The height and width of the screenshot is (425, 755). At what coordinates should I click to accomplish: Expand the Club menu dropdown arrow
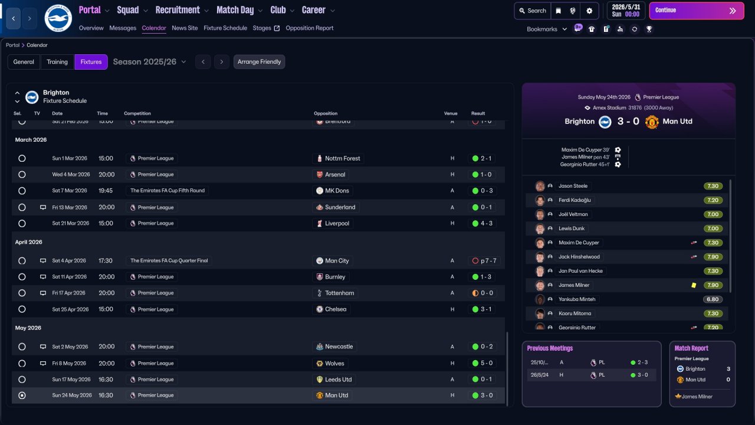tap(292, 11)
